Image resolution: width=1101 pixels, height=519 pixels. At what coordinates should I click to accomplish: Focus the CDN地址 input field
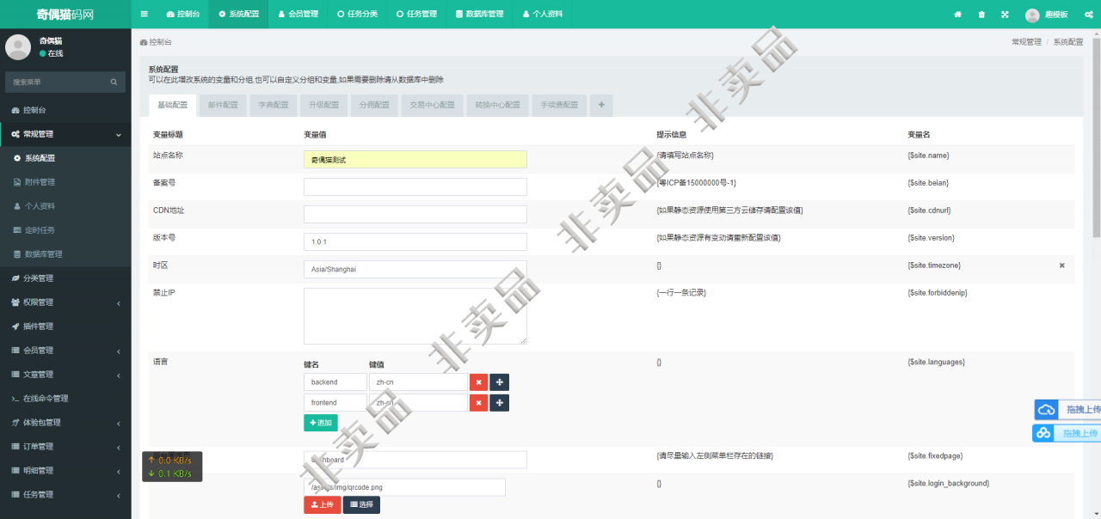(415, 214)
